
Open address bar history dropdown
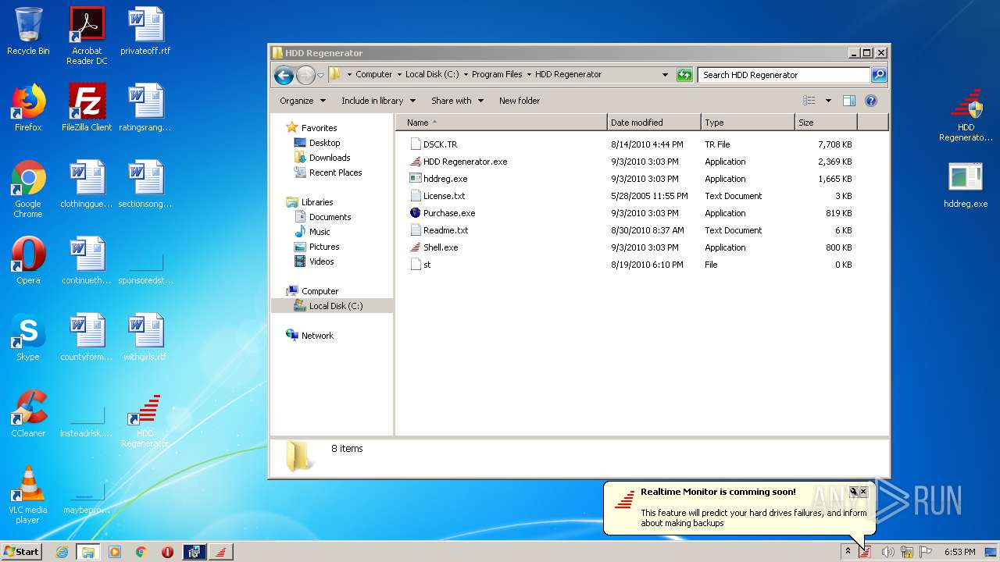click(665, 75)
